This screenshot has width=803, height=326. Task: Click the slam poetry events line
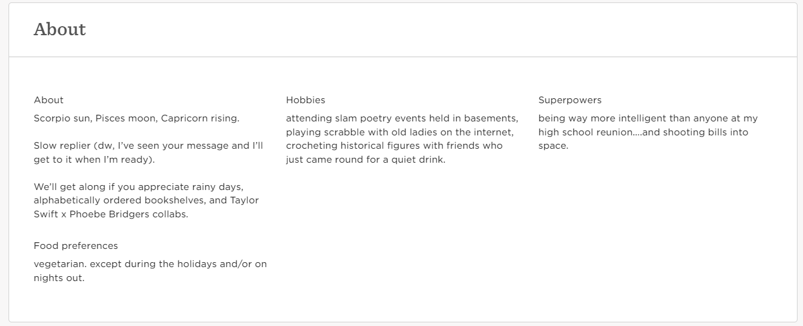click(x=402, y=118)
